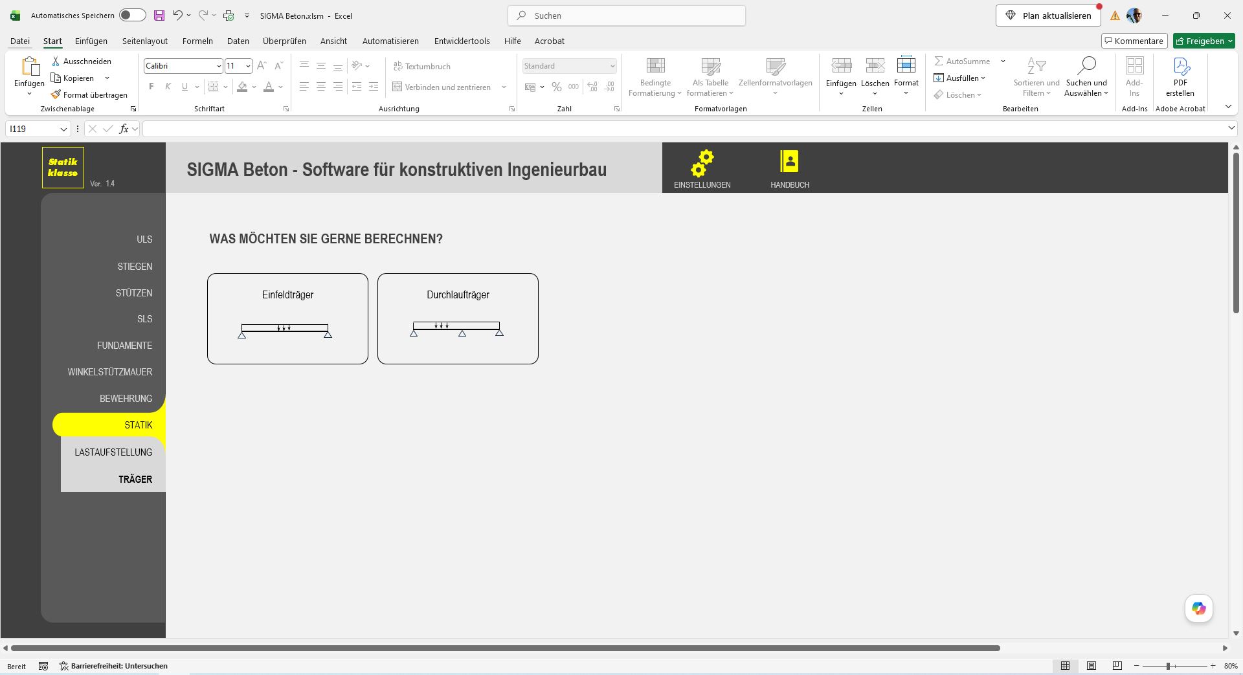Switch to the Einfügen ribbon tab

coord(91,41)
